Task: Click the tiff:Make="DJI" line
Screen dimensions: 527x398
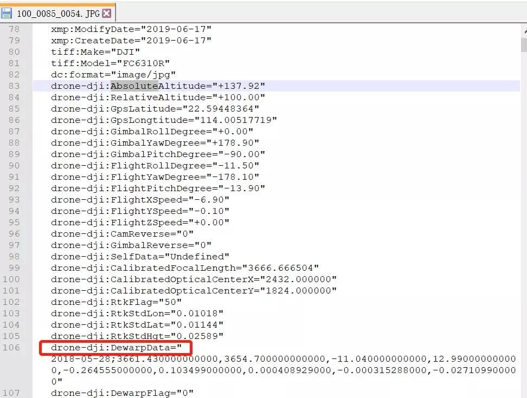Action: [95, 52]
